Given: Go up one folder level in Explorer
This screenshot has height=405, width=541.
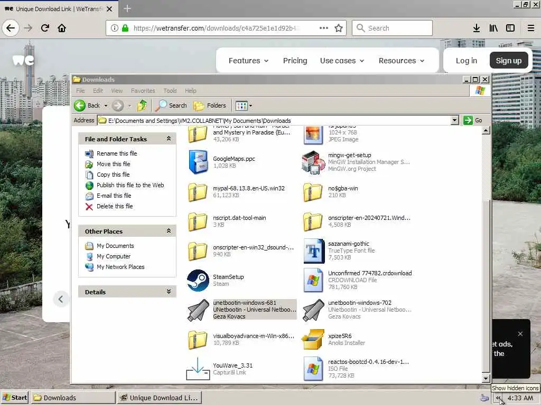Looking at the screenshot, I should [x=142, y=105].
